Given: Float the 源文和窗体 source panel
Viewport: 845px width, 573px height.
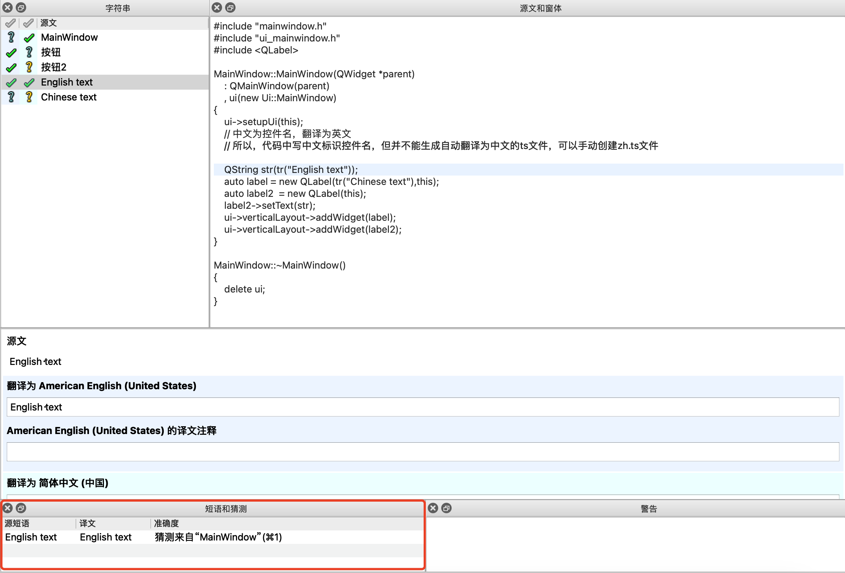Looking at the screenshot, I should [231, 7].
